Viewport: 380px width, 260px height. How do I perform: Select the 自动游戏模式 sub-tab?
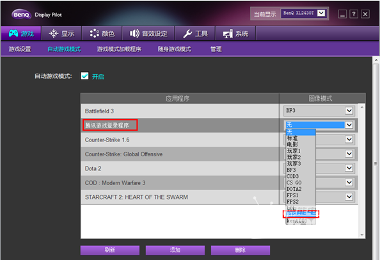coord(64,49)
